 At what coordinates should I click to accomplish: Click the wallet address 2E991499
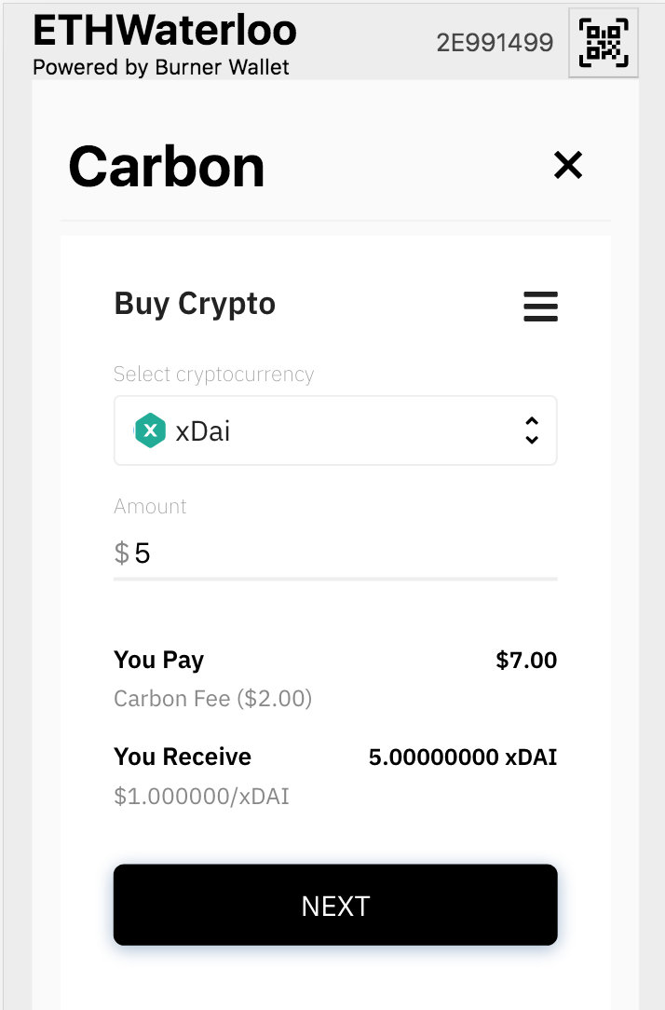(x=495, y=42)
